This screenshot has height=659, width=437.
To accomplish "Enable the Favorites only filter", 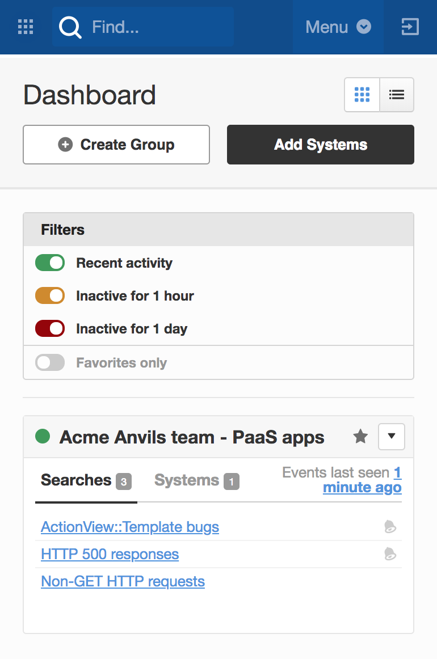I will 50,363.
